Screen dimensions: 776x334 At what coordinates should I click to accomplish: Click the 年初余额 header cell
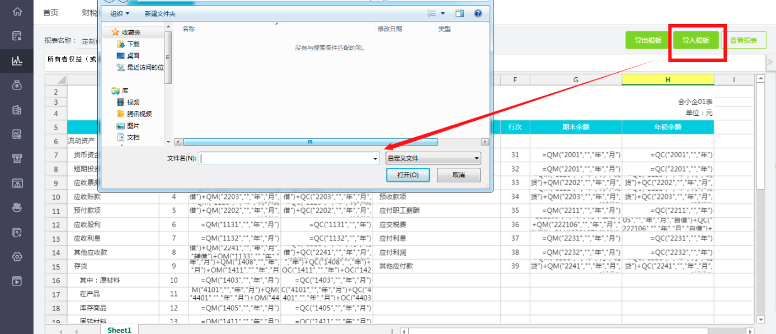pyautogui.click(x=667, y=127)
